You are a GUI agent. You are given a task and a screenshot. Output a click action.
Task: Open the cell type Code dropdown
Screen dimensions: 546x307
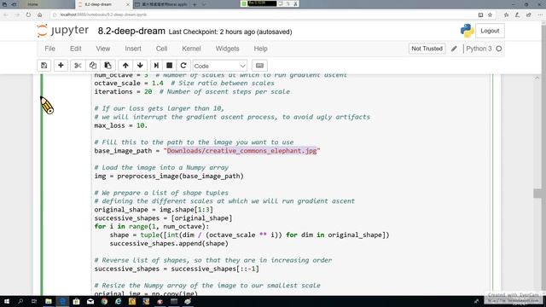pos(220,66)
